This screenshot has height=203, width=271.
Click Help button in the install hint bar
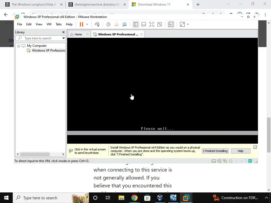coord(240,151)
